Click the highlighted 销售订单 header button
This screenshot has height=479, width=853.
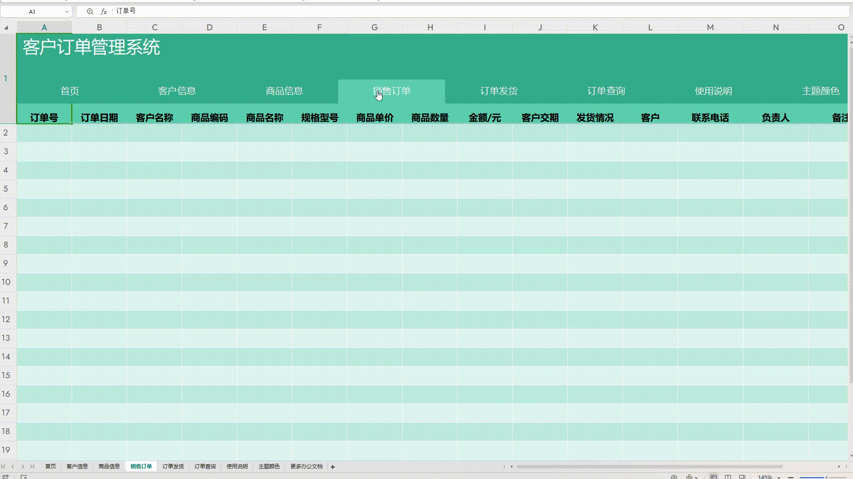tap(391, 91)
